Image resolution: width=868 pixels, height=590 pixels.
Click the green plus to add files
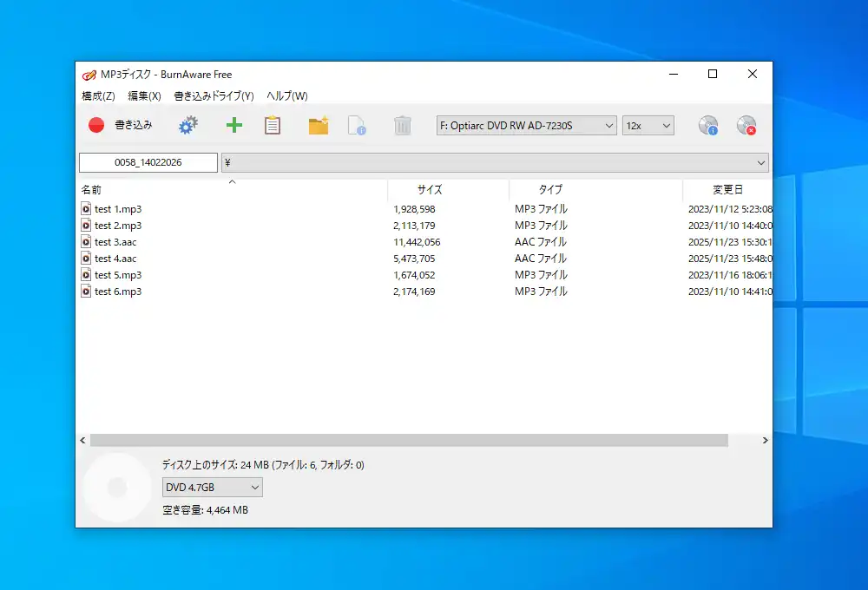(233, 125)
